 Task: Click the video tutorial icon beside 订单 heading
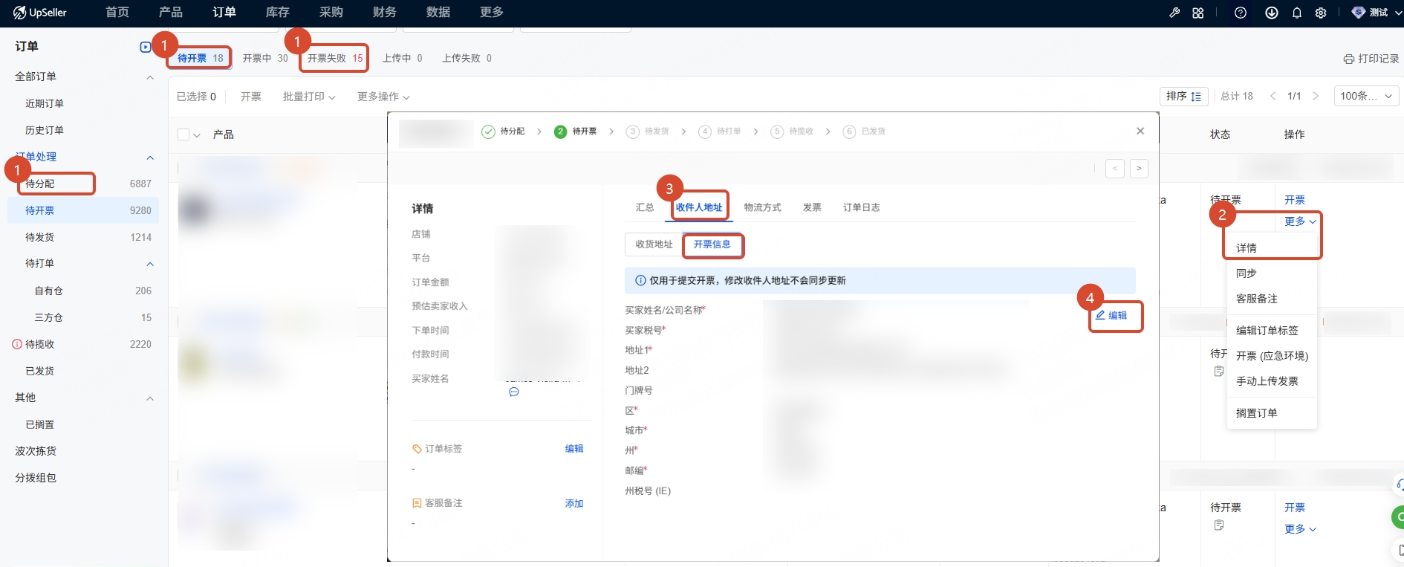[x=146, y=47]
